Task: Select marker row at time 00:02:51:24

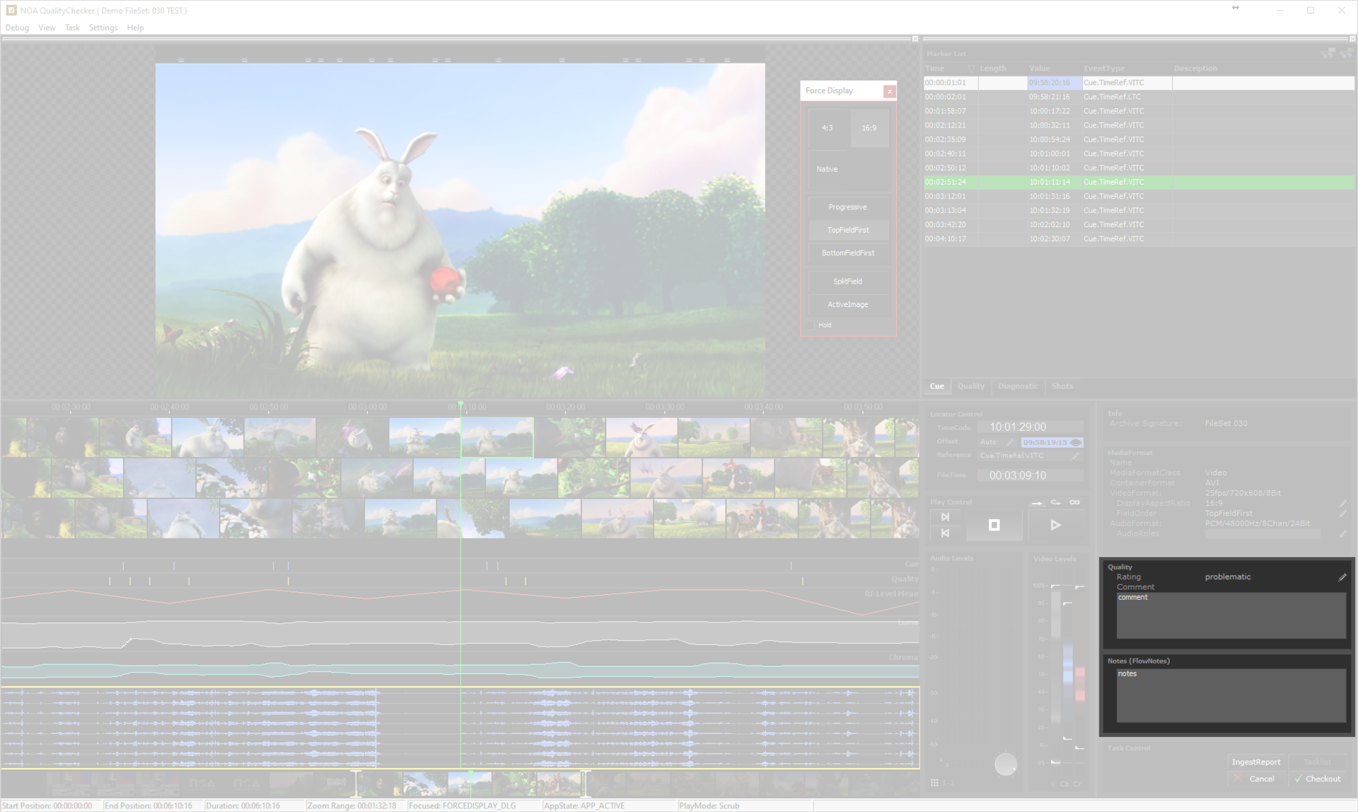Action: [1139, 182]
